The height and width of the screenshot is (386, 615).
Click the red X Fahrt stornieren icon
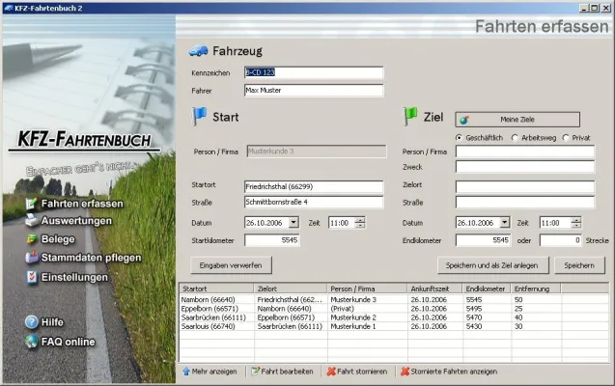331,372
